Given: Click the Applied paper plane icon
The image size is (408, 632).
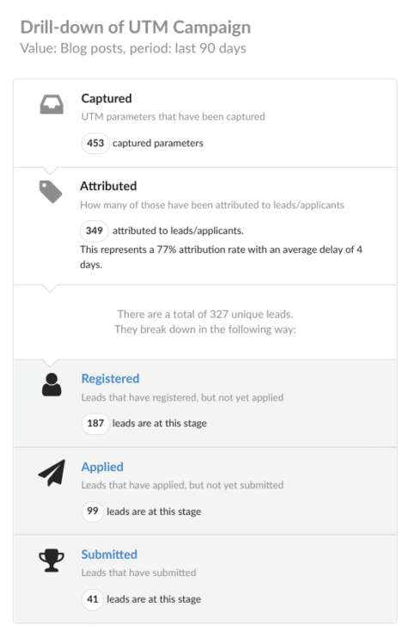Looking at the screenshot, I should click(52, 472).
